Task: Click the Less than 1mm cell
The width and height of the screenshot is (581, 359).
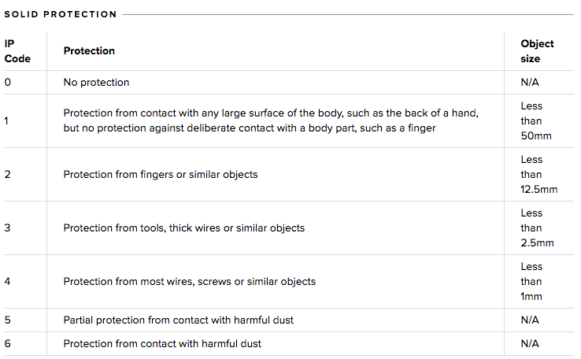Action: [531, 282]
